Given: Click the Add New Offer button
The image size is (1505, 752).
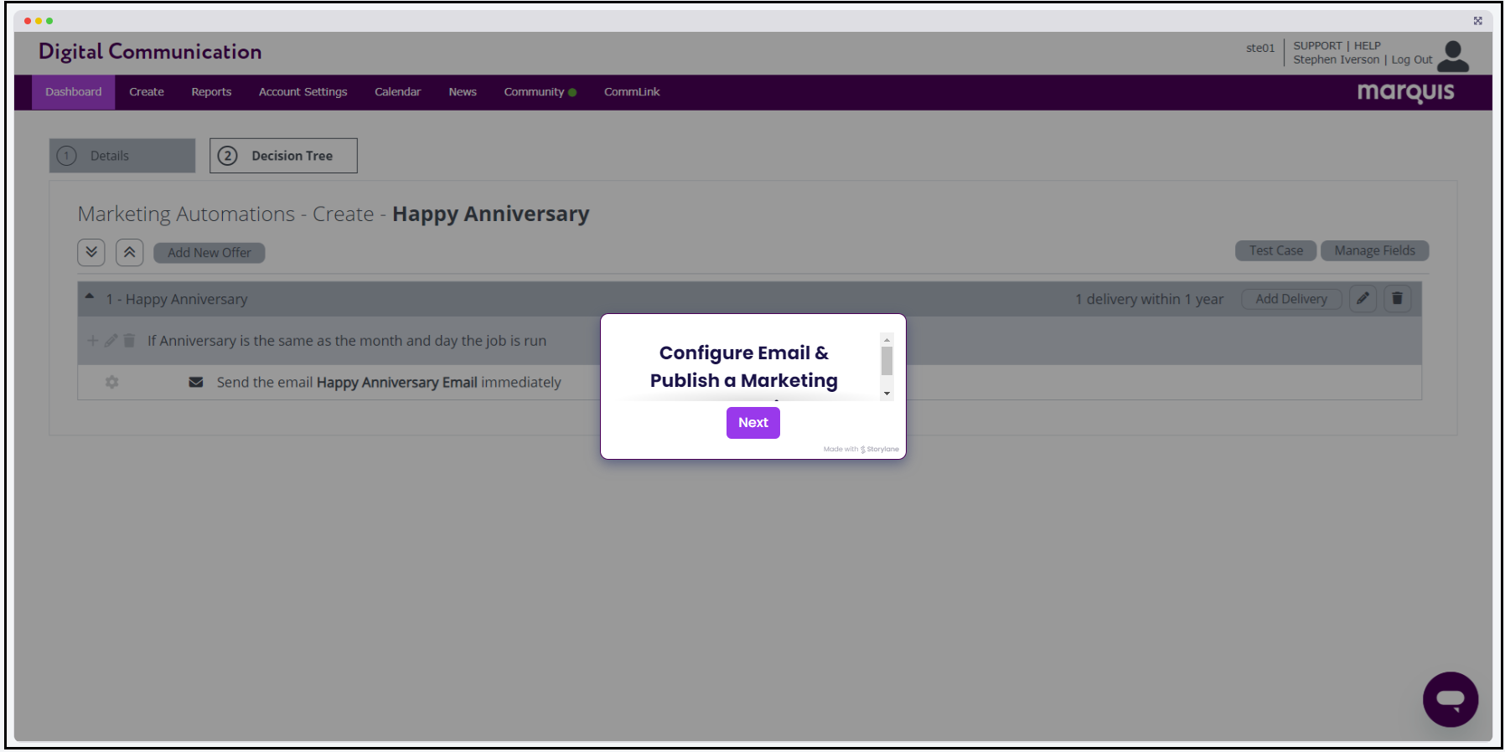Looking at the screenshot, I should [209, 253].
